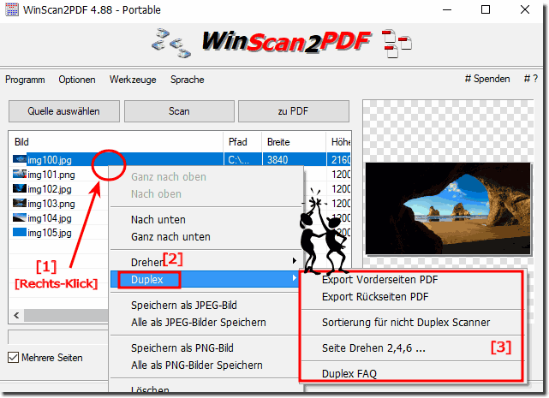This screenshot has height=398, width=549.
Task: Expand the Drehen submenu arrow
Action: [x=294, y=261]
